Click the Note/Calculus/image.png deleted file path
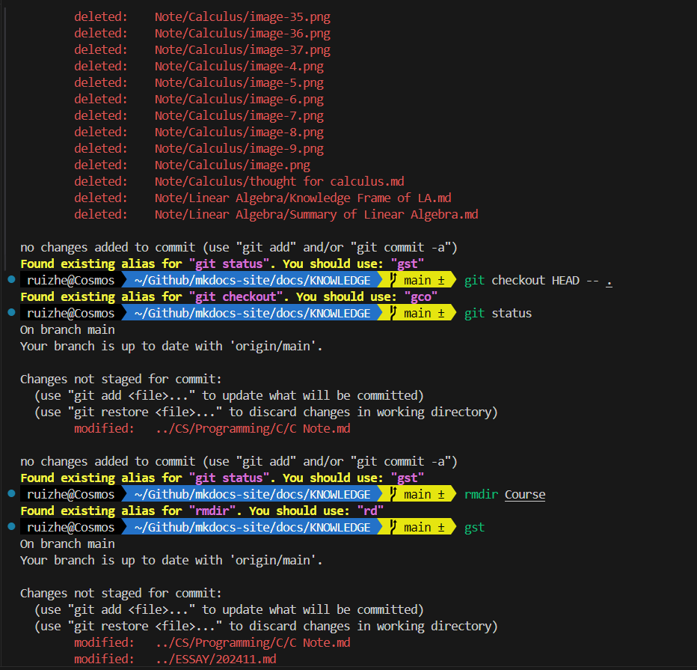The height and width of the screenshot is (670, 697). tap(232, 165)
